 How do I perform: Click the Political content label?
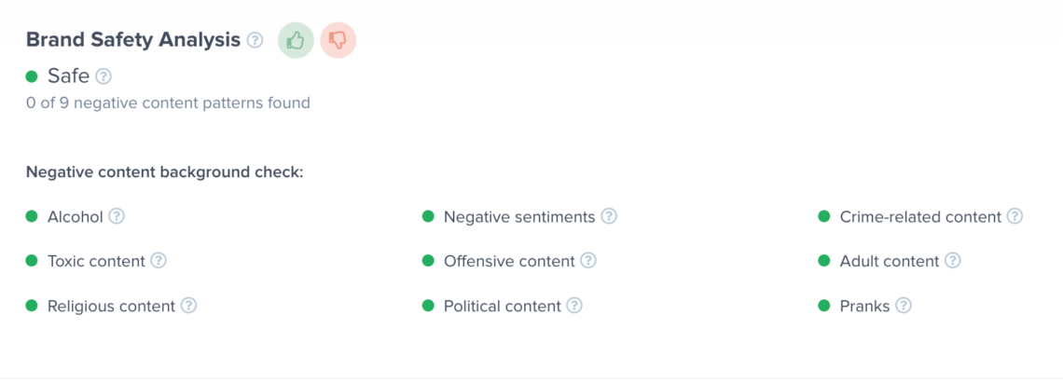tap(502, 306)
